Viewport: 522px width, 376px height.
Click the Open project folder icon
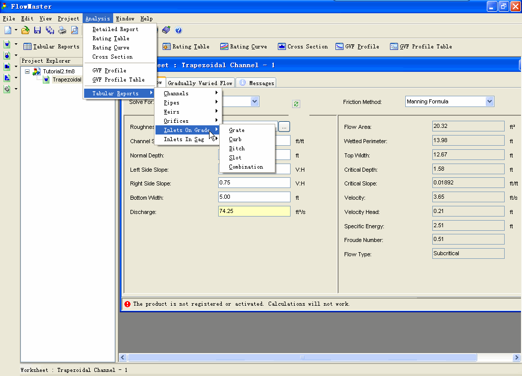point(25,30)
